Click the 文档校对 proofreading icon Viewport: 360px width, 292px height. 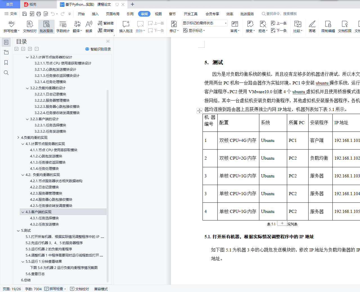point(30,27)
